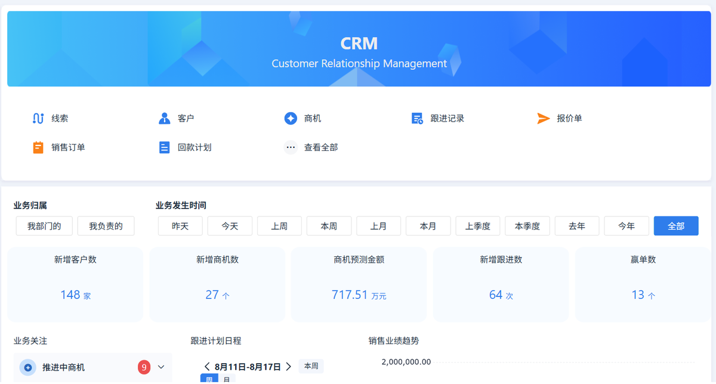Open the 线索 (leads) icon

(x=38, y=118)
